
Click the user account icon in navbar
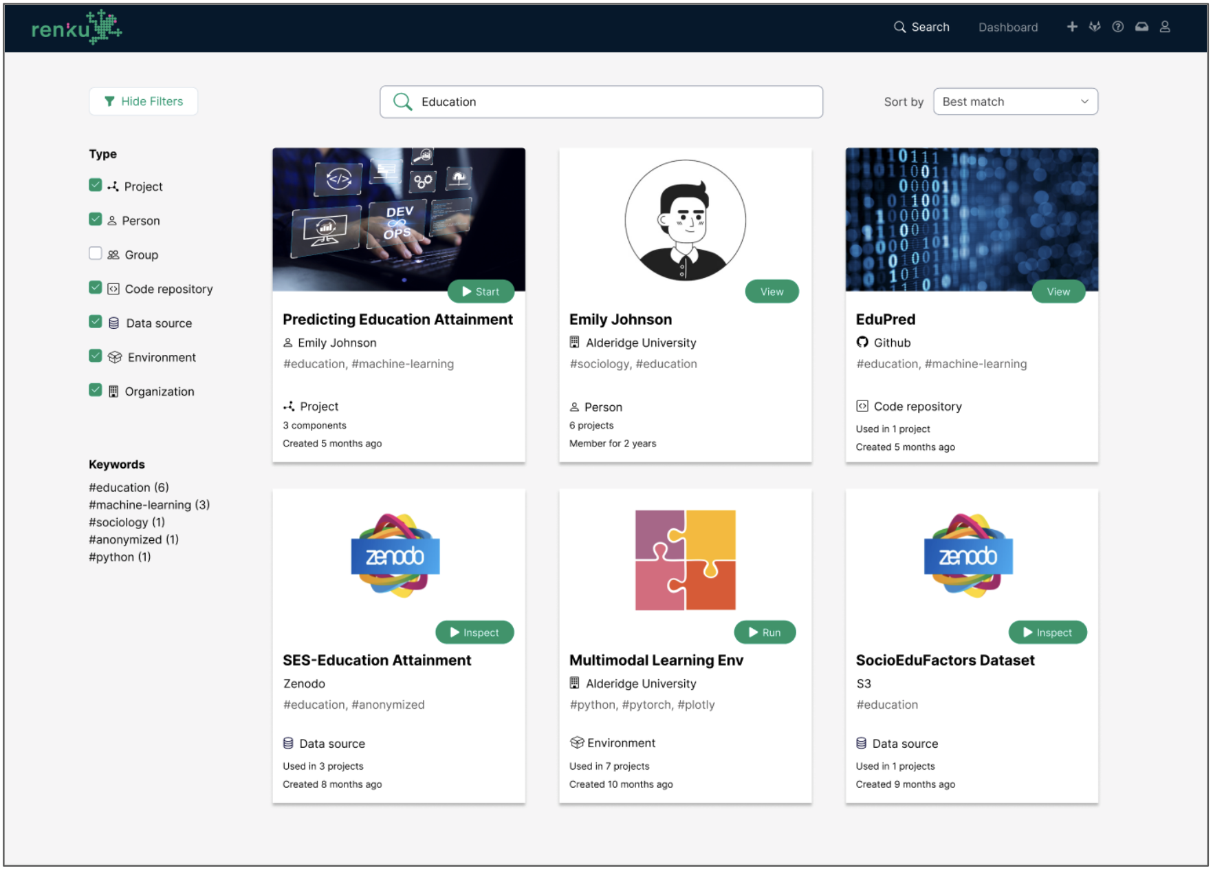coord(1165,27)
